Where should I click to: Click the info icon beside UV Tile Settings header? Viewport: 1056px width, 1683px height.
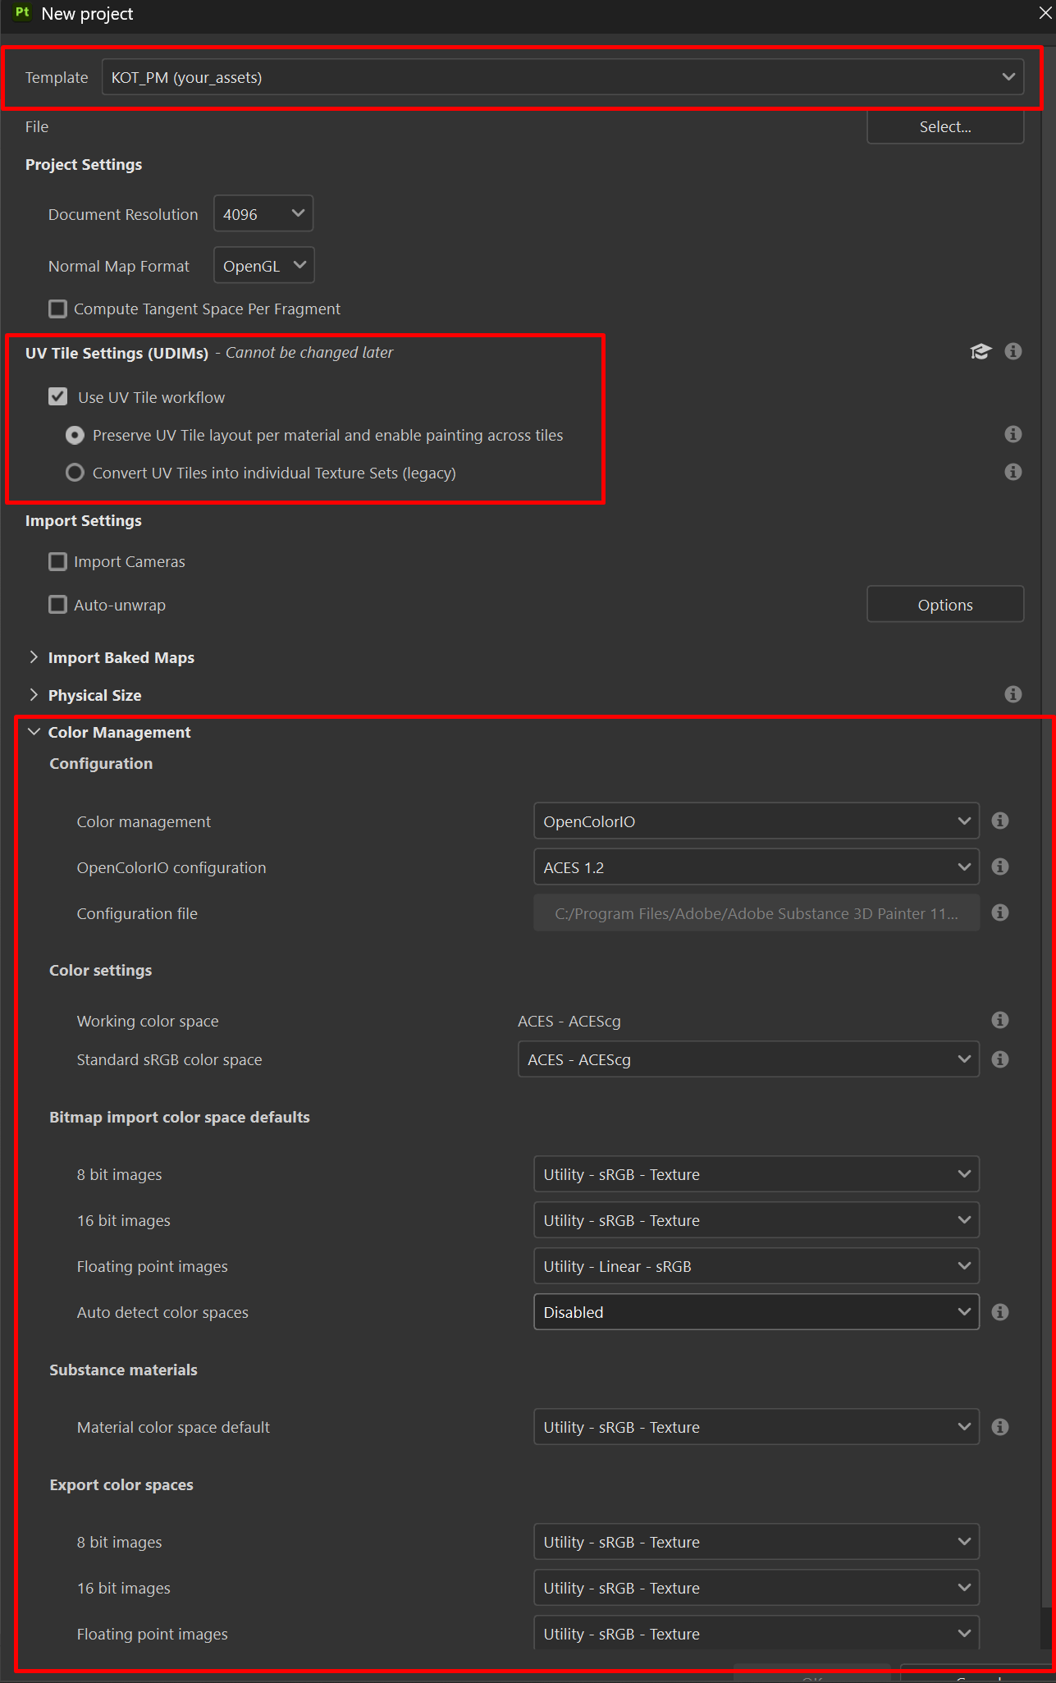1013,351
